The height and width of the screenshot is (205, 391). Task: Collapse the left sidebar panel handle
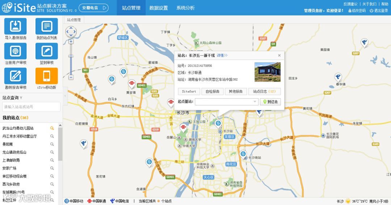65,96
